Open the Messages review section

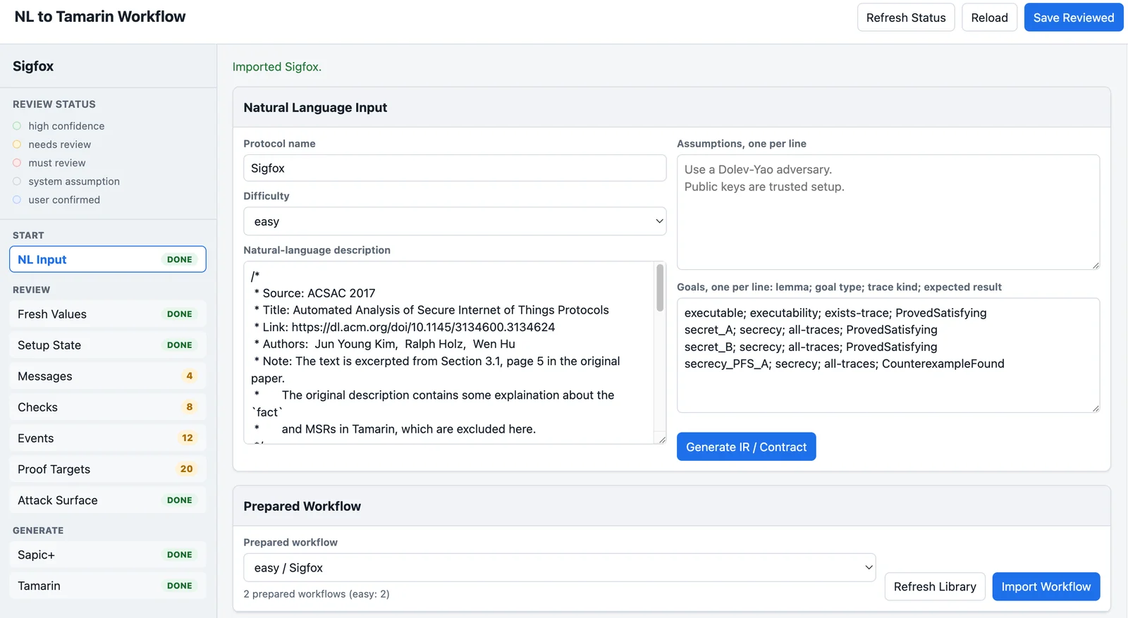108,376
